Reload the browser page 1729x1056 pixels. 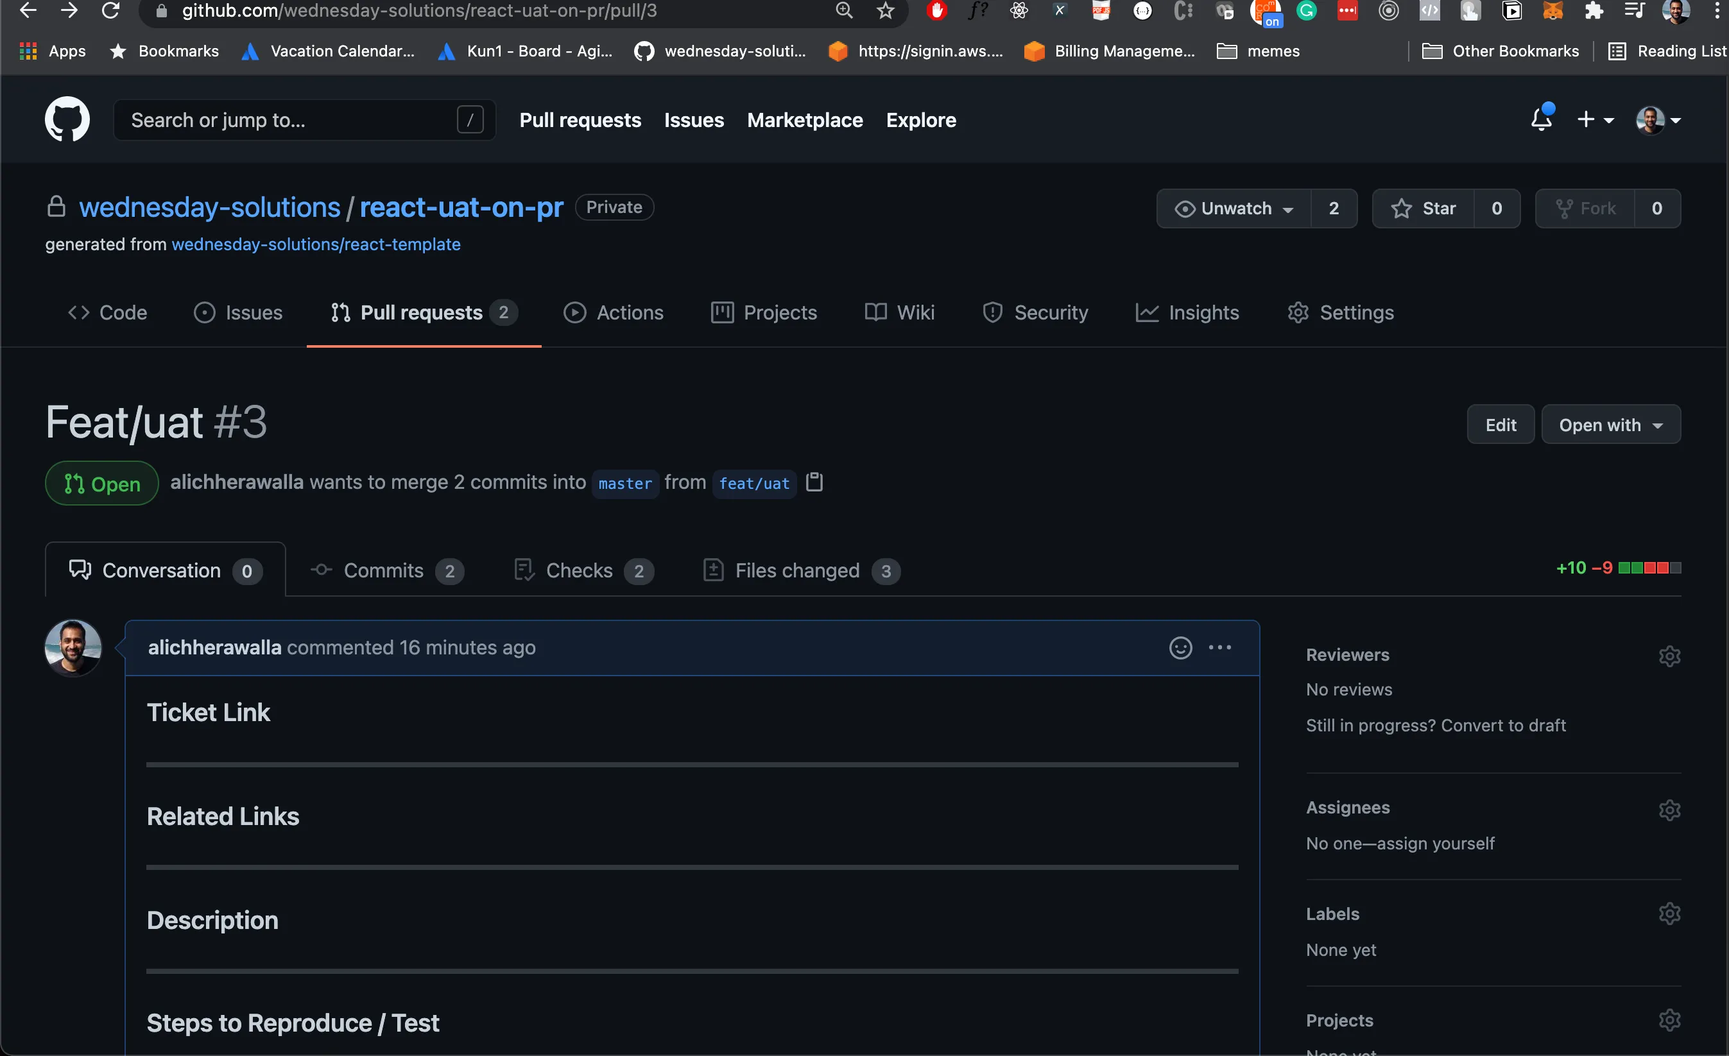pos(111,10)
